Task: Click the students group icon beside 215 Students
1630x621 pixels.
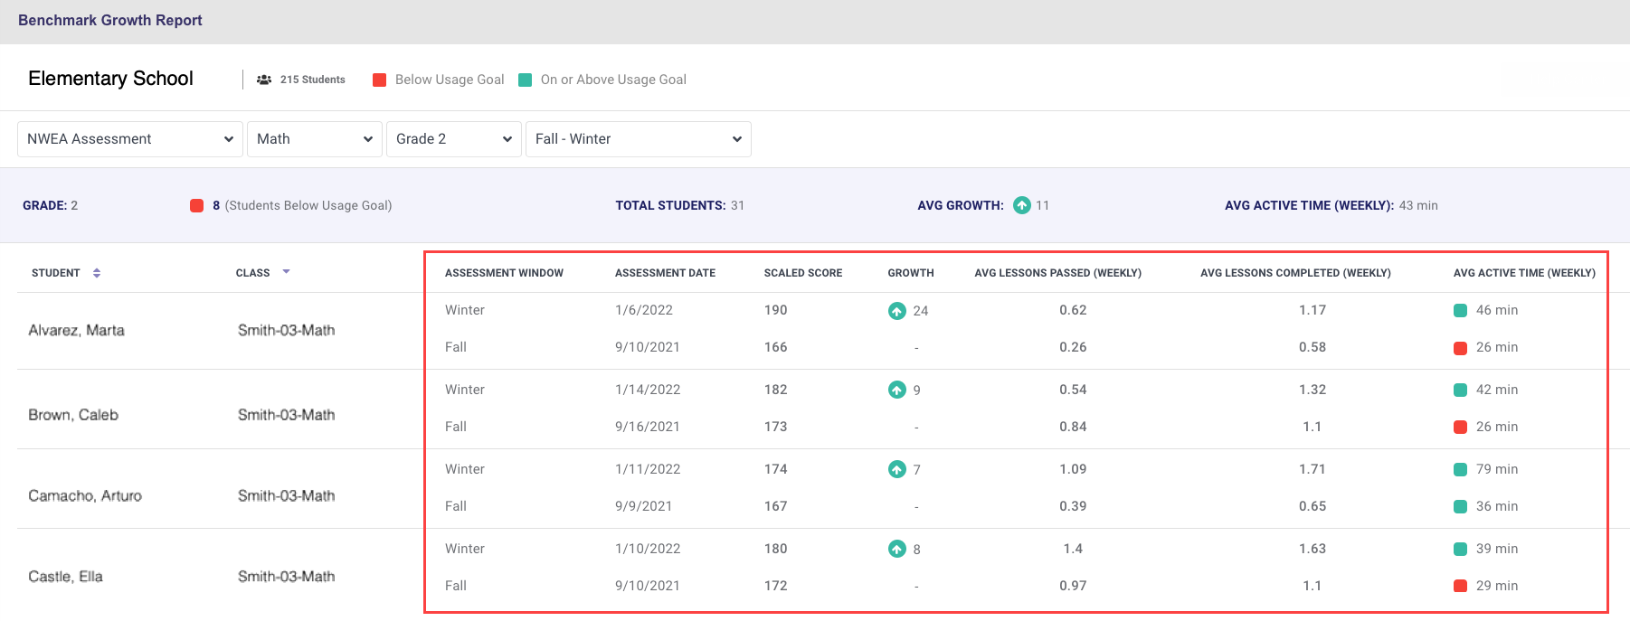Action: 264,80
